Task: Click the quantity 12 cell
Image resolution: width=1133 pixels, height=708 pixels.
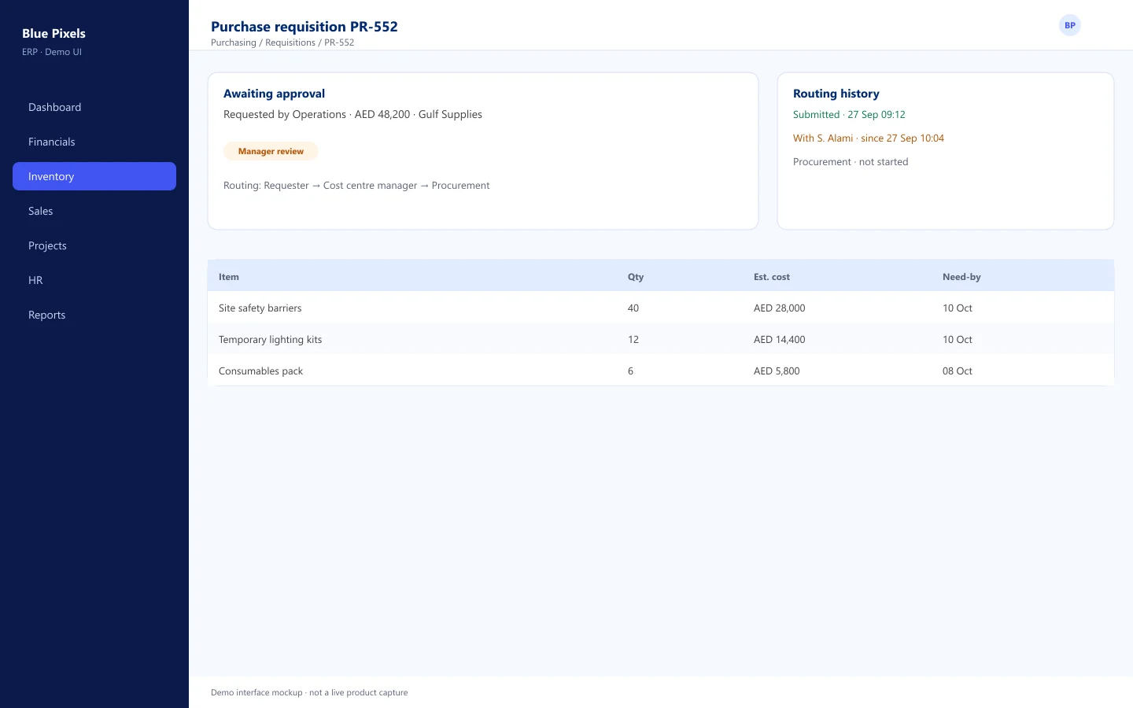Action: pos(633,339)
